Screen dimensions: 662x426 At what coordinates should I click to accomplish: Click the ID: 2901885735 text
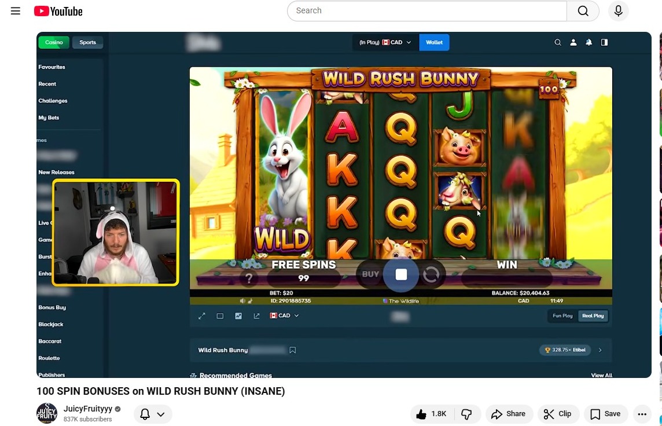290,301
